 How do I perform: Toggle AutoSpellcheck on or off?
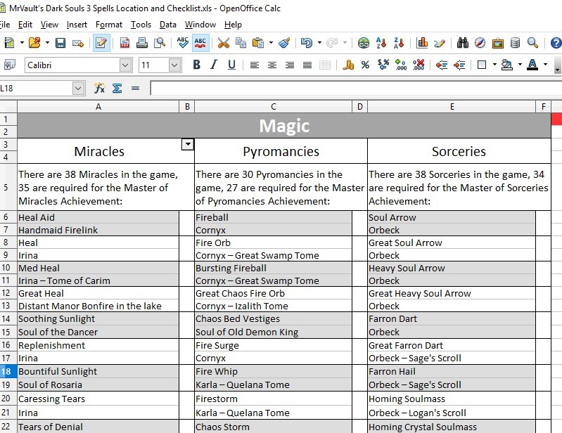pyautogui.click(x=200, y=43)
